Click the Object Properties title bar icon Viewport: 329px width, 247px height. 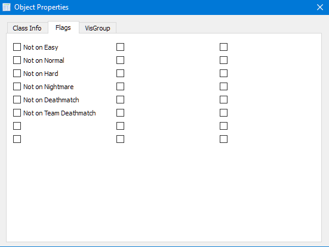coord(7,7)
